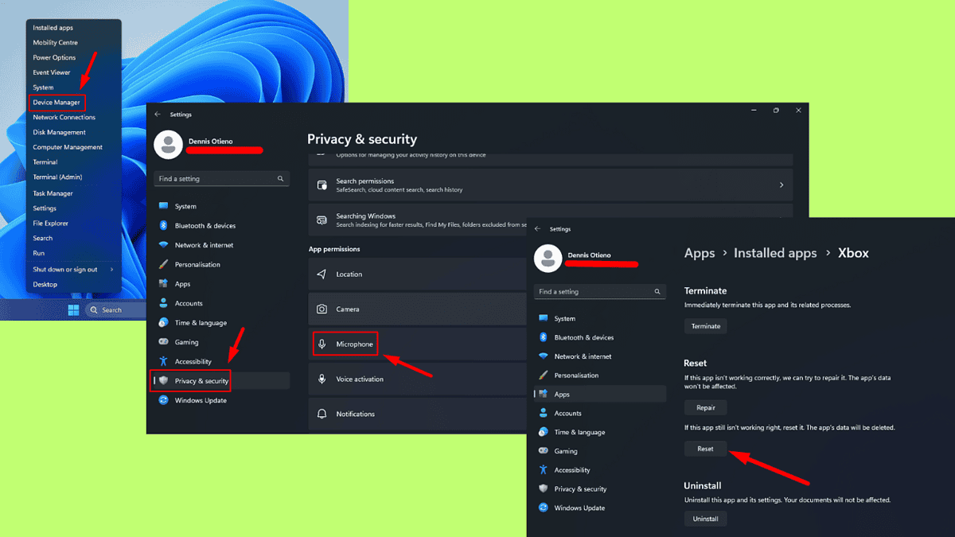Select Personalisation in the Xbox window sidebar
Viewport: 955px width, 537px height.
click(x=600, y=375)
